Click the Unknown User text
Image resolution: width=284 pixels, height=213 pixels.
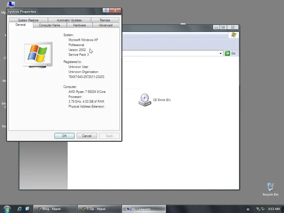[78, 67]
